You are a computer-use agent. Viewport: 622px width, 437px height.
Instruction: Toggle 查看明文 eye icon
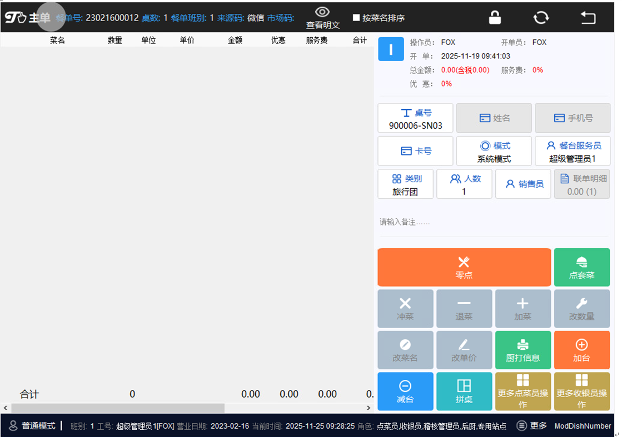(322, 13)
